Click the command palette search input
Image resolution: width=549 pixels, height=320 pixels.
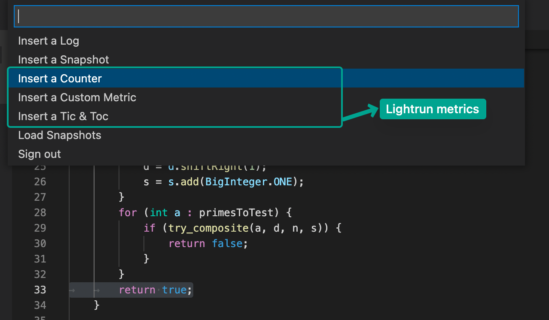266,16
